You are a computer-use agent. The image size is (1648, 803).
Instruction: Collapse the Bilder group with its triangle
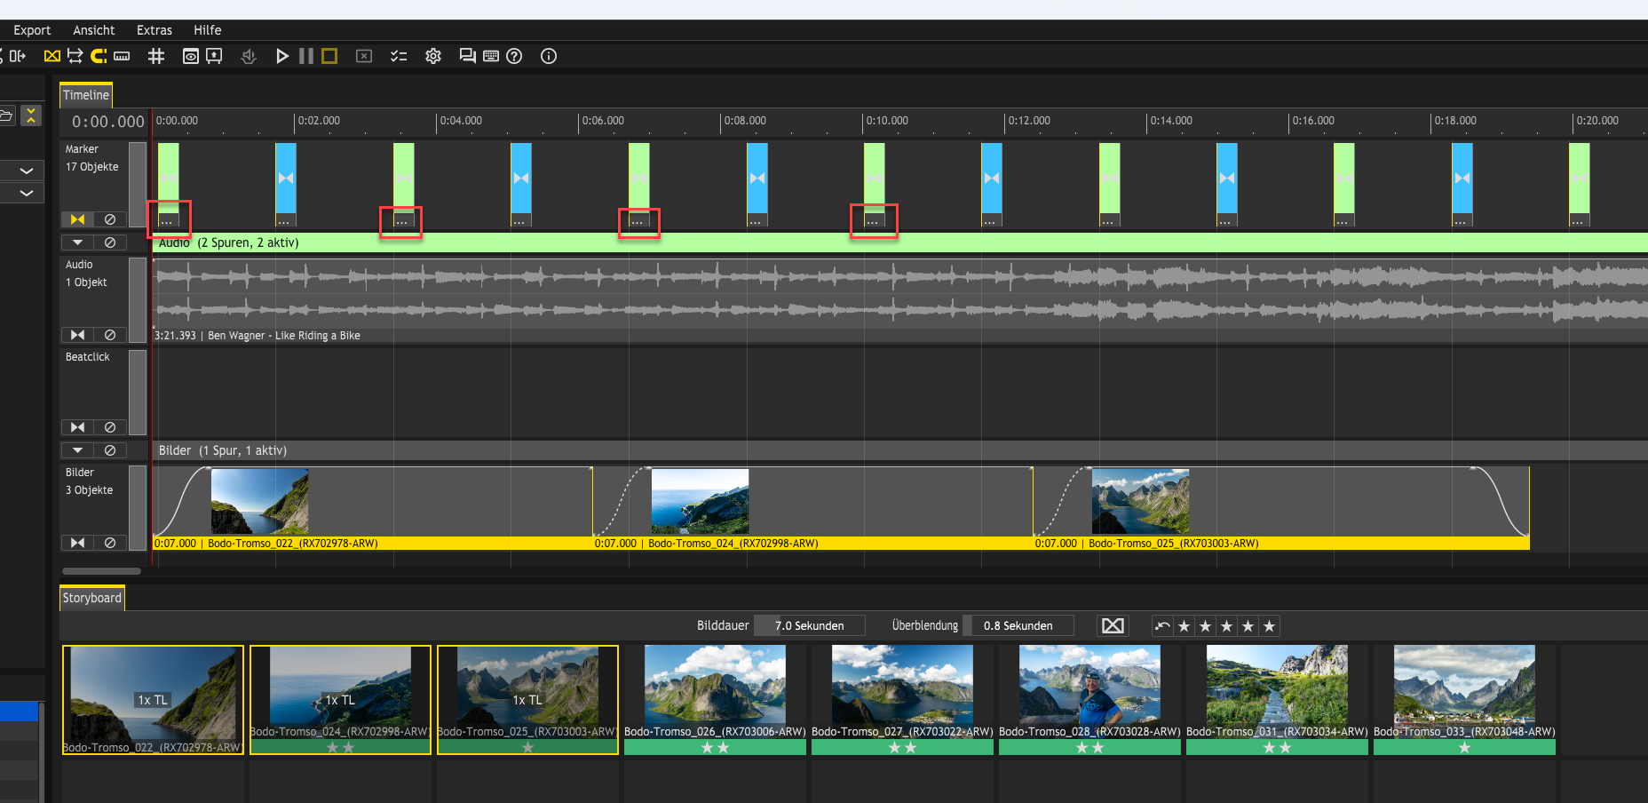coord(77,450)
